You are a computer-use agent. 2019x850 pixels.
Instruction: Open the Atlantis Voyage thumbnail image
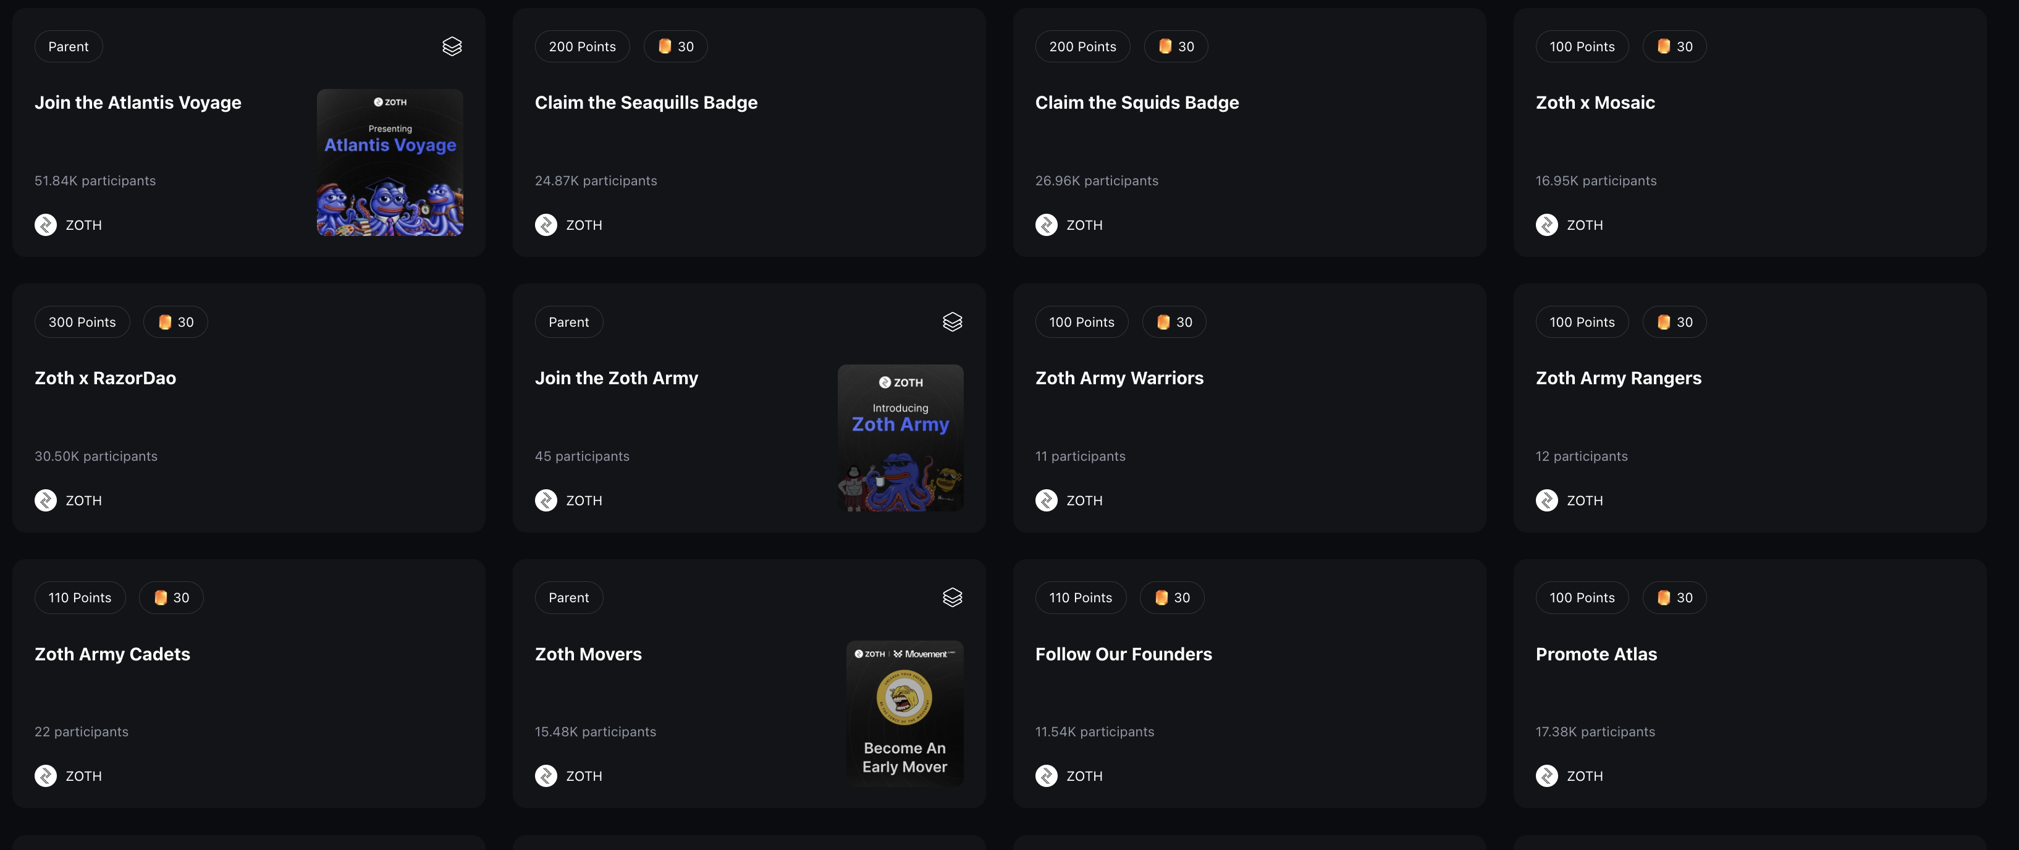pyautogui.click(x=390, y=162)
